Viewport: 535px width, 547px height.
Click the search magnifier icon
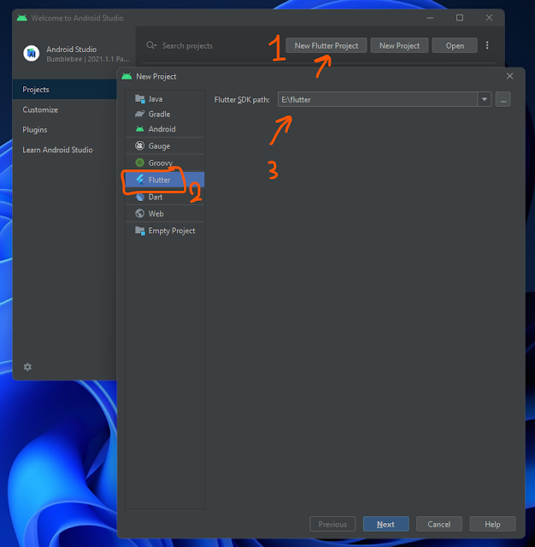(151, 45)
